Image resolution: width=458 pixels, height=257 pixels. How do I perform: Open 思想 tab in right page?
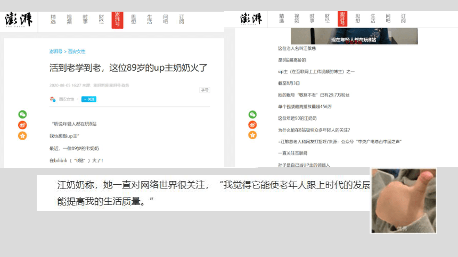pyautogui.click(x=358, y=19)
